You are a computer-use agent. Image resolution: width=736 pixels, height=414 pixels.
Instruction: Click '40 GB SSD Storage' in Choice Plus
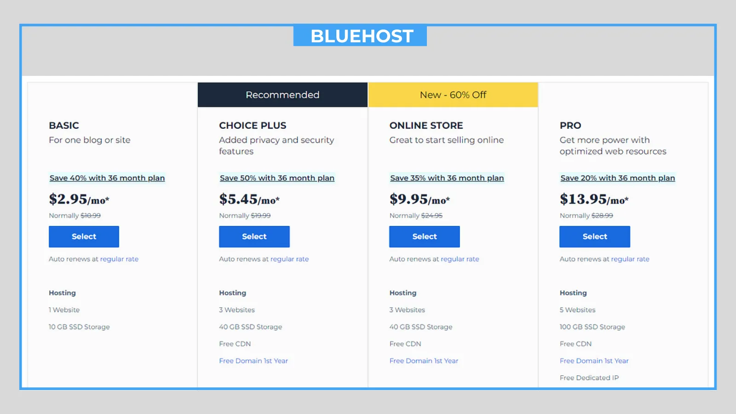(251, 327)
